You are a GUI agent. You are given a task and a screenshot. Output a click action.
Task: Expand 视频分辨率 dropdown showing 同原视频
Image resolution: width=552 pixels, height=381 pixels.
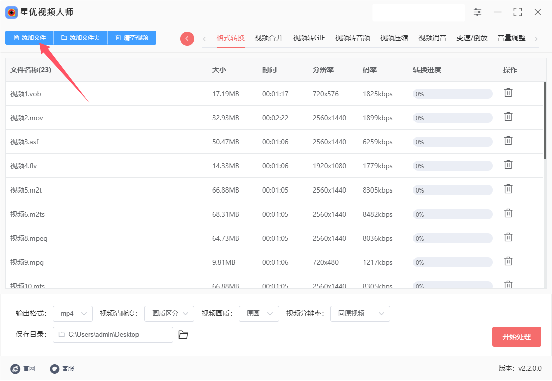click(360, 314)
